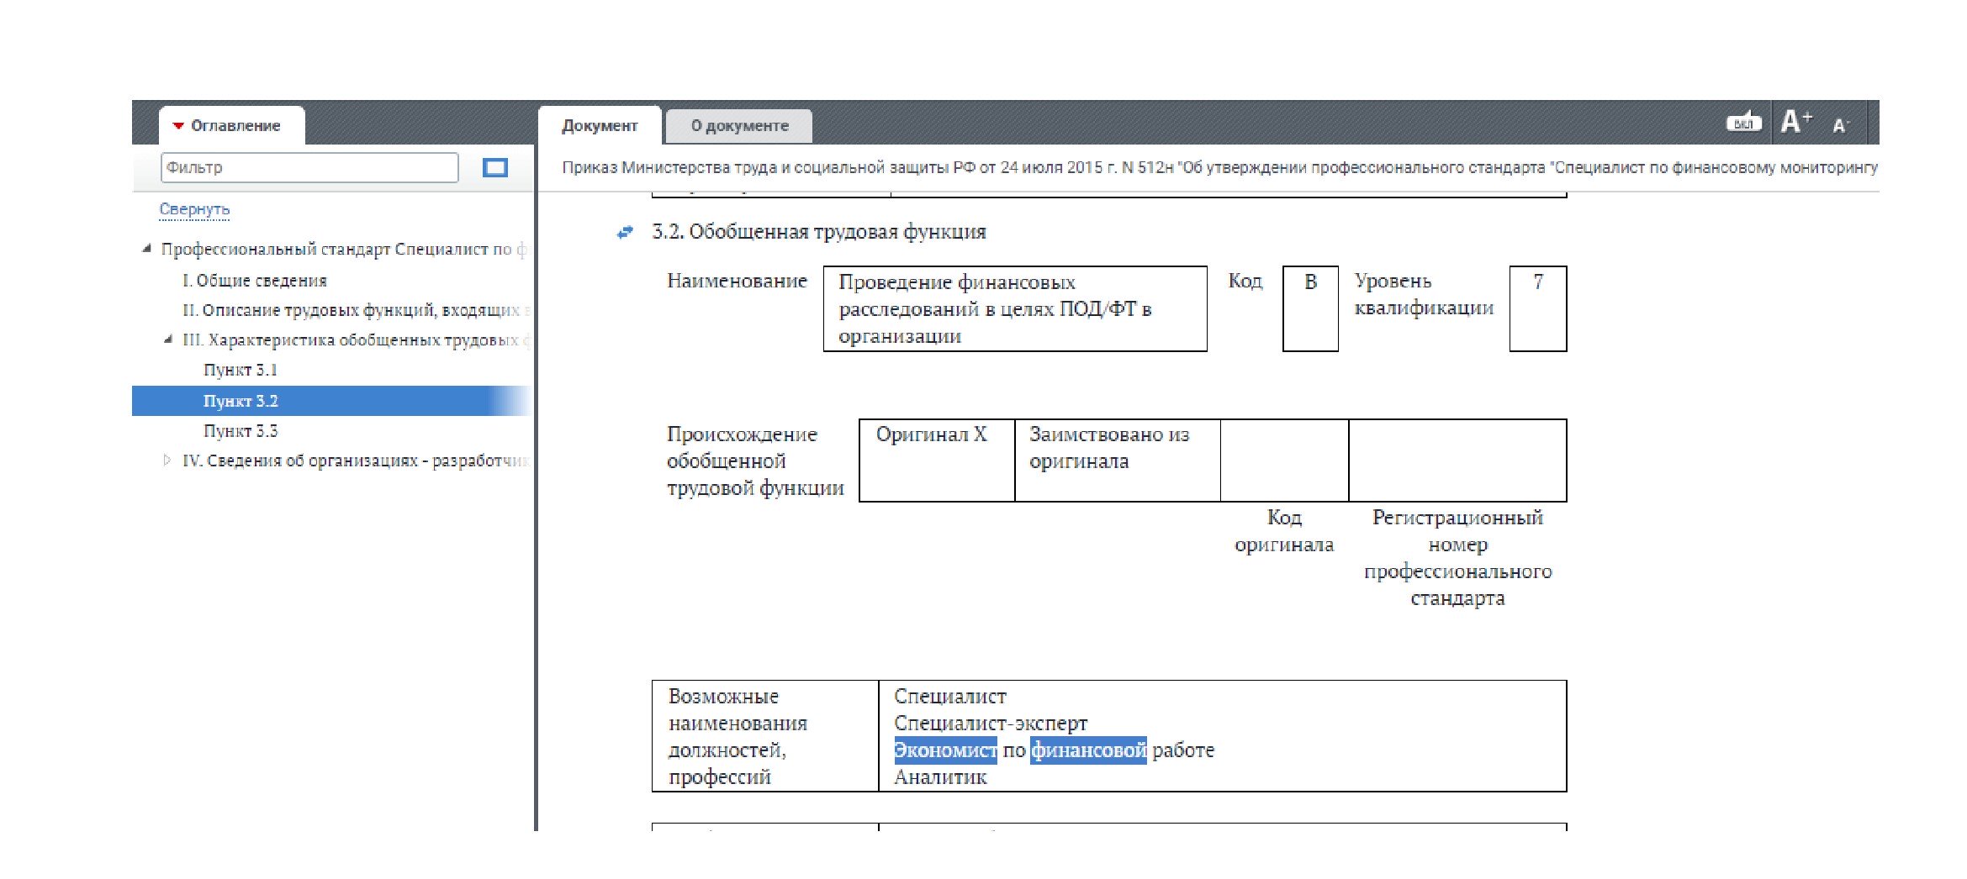The height and width of the screenshot is (879, 1967).
Task: Click the Специалист-эксперт line
Action: click(991, 724)
